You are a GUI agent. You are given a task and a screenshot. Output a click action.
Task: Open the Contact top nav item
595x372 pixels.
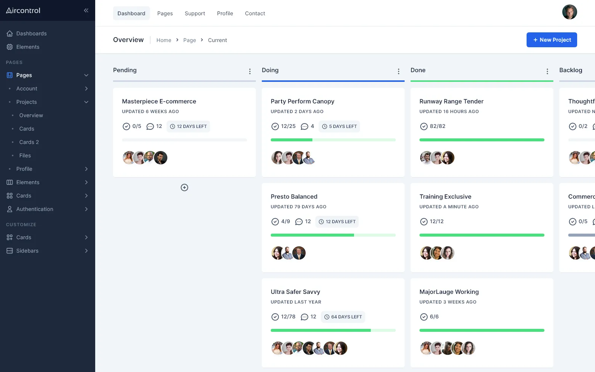[255, 13]
